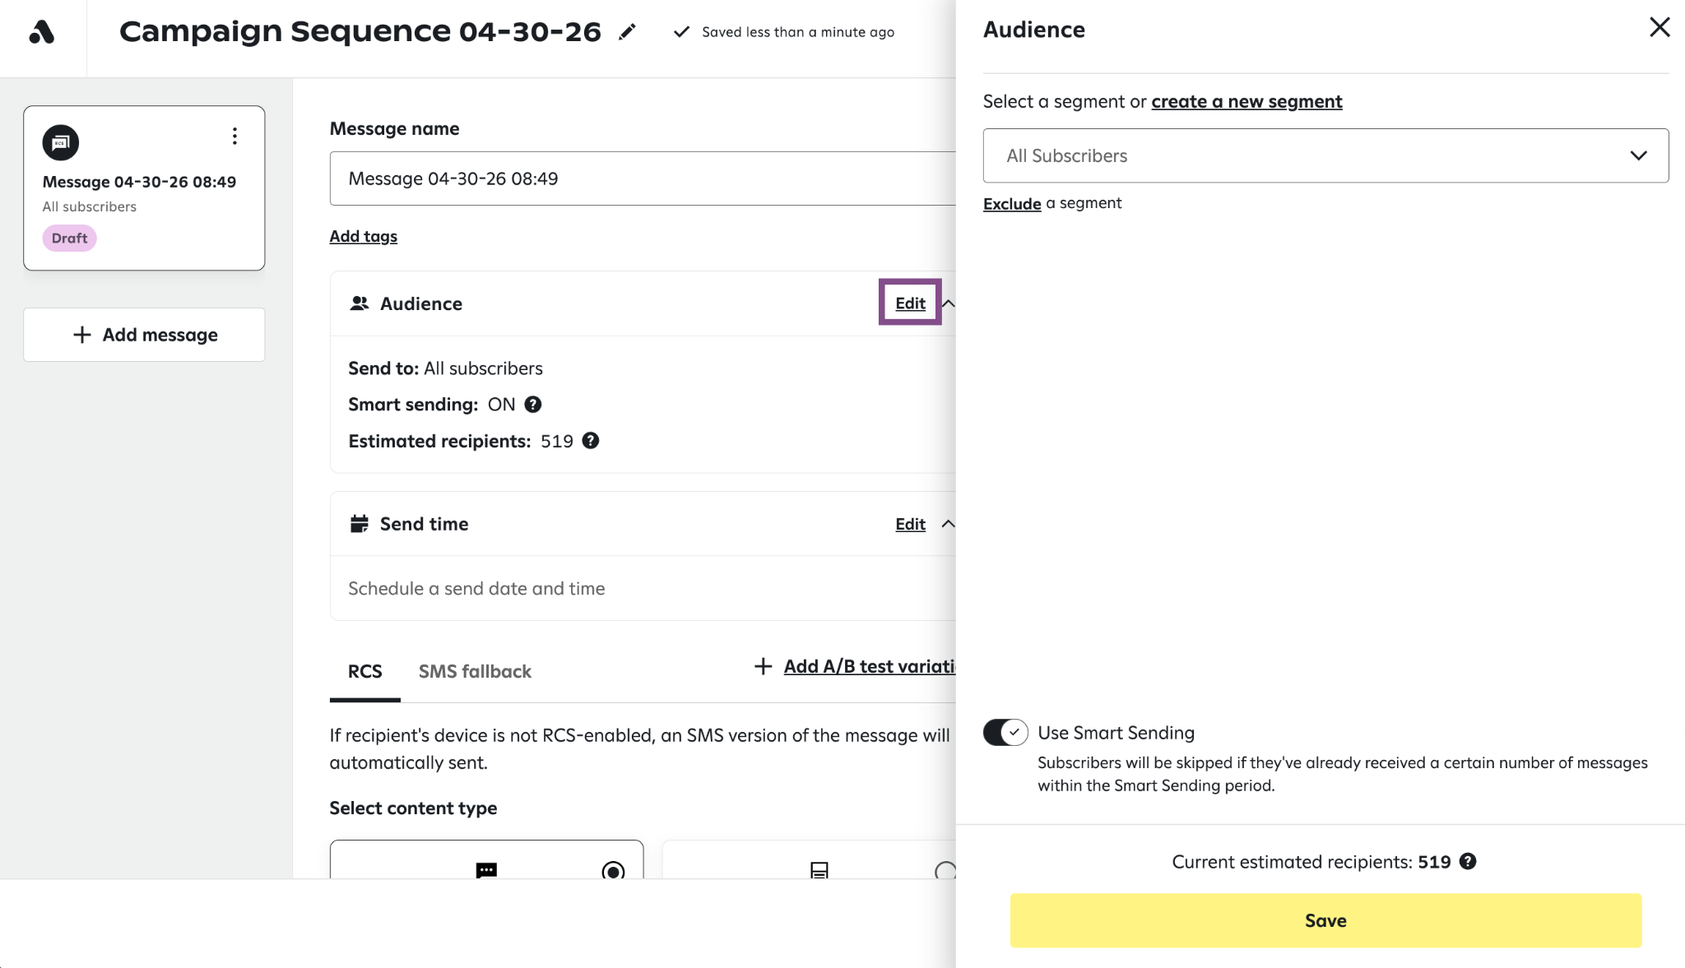Viewport: 1685px width, 968px height.
Task: Select the second content type radio button
Action: coord(946,870)
